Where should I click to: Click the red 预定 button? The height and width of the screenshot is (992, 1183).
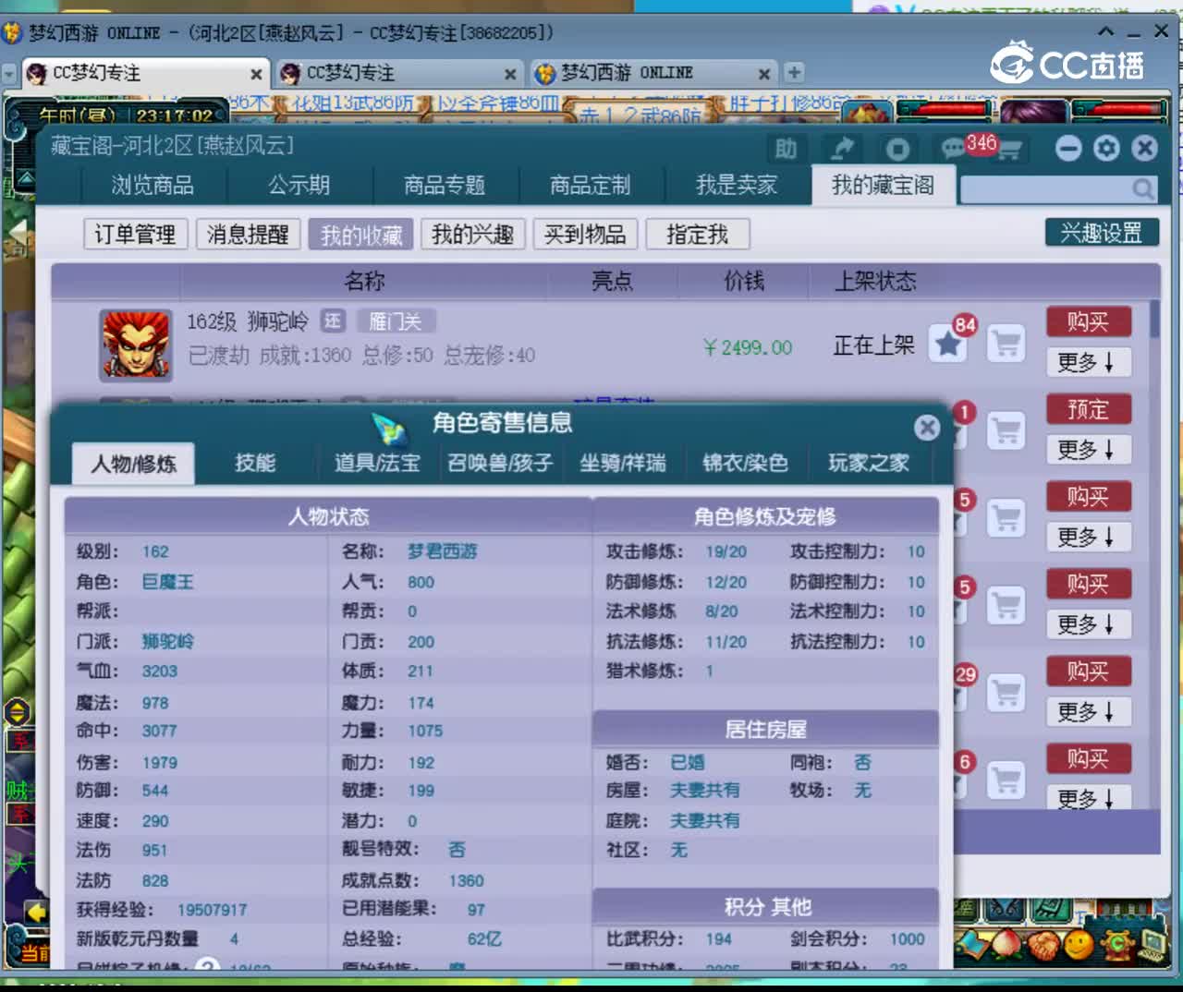pyautogui.click(x=1088, y=409)
